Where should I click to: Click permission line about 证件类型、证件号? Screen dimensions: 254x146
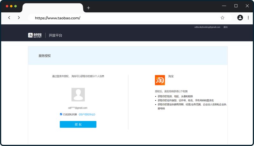click(186, 100)
